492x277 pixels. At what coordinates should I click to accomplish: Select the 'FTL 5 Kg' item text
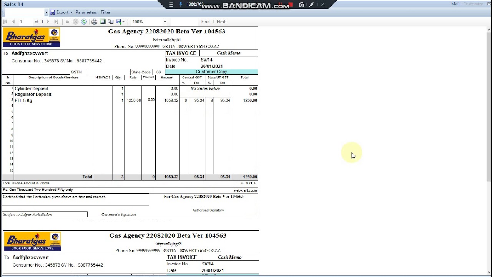click(x=23, y=100)
